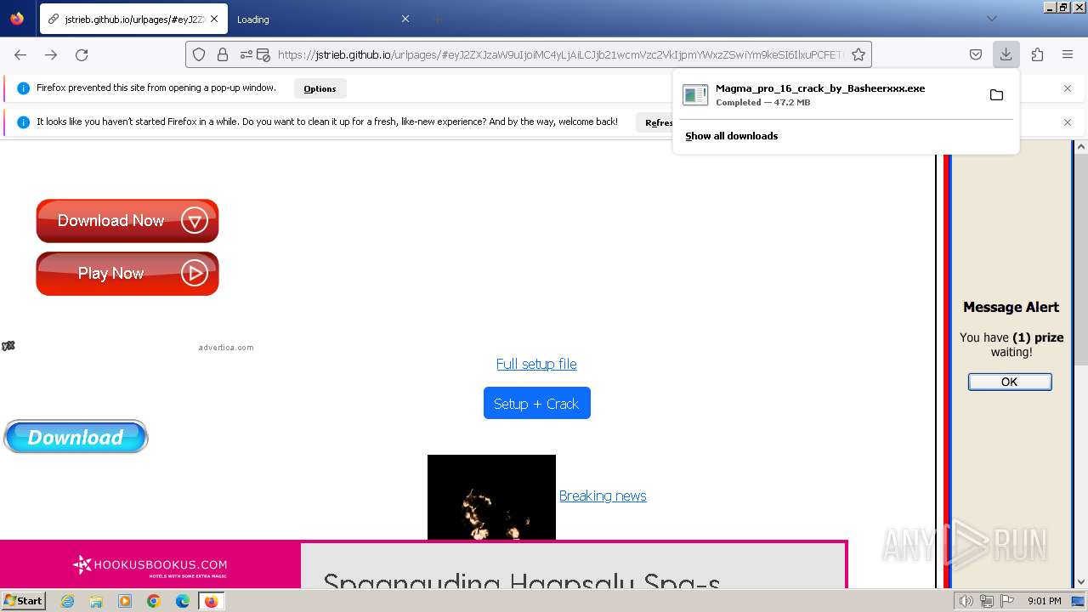Click OK on the Message Alert
Viewport: 1088px width, 612px height.
(1010, 382)
